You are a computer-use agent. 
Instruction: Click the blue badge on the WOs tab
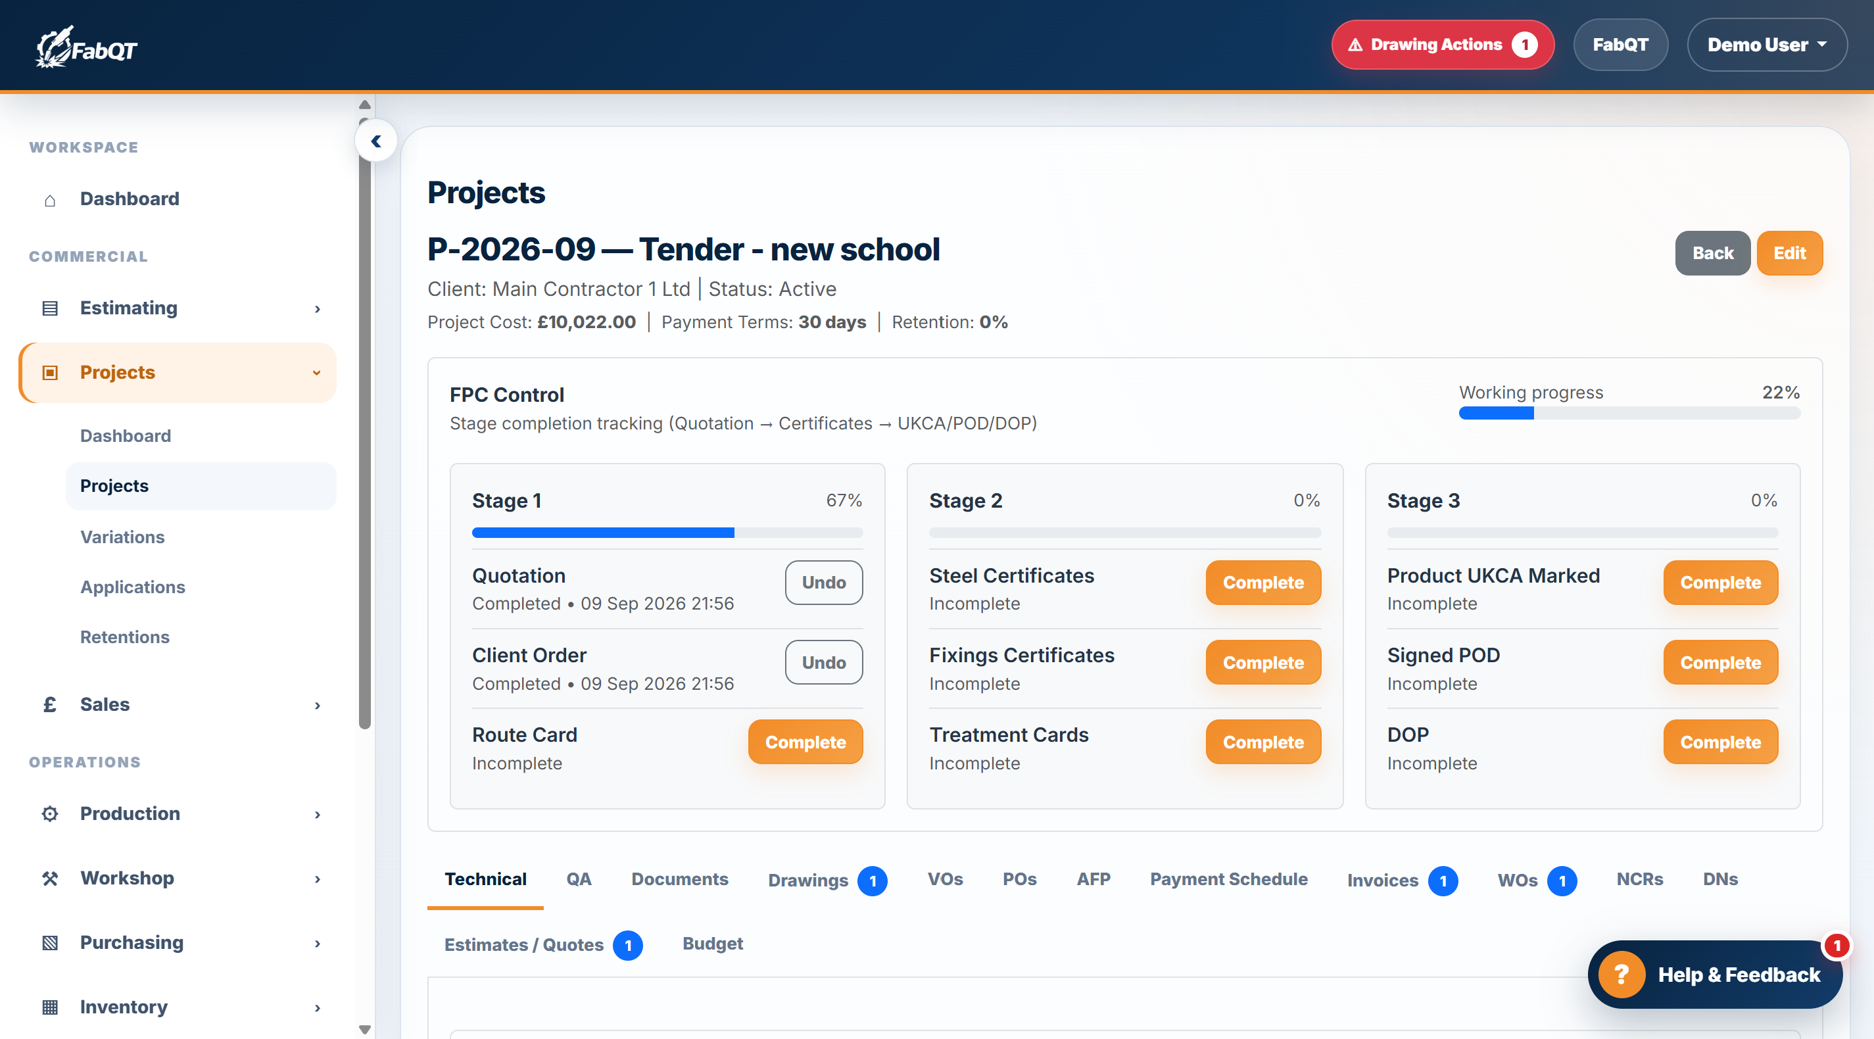1561,881
